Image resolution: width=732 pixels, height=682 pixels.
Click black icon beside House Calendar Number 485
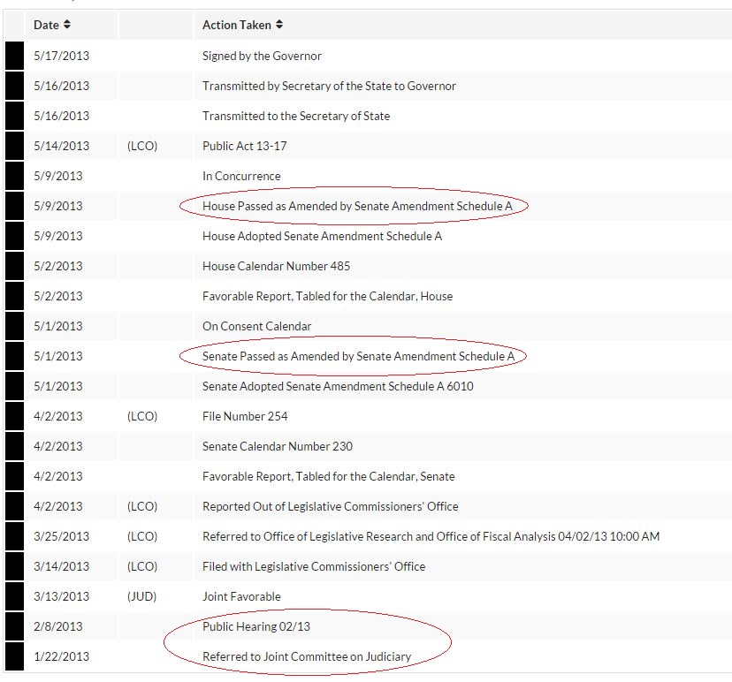click(x=14, y=266)
